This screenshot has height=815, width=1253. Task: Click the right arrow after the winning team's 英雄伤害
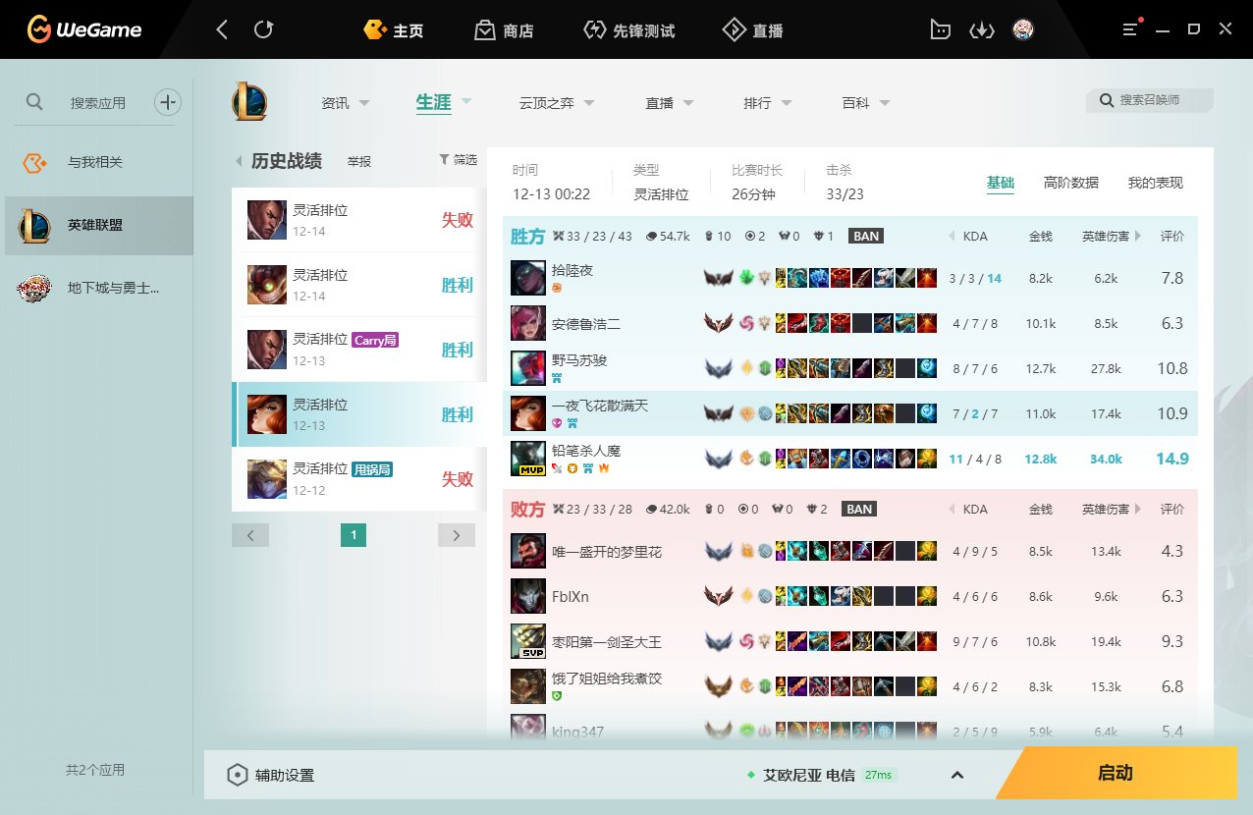[1138, 237]
